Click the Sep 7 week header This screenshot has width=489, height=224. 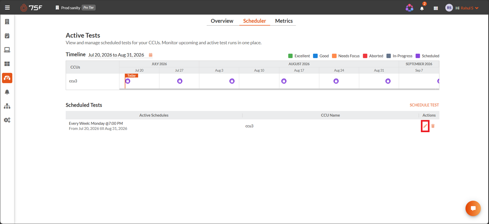pos(419,70)
